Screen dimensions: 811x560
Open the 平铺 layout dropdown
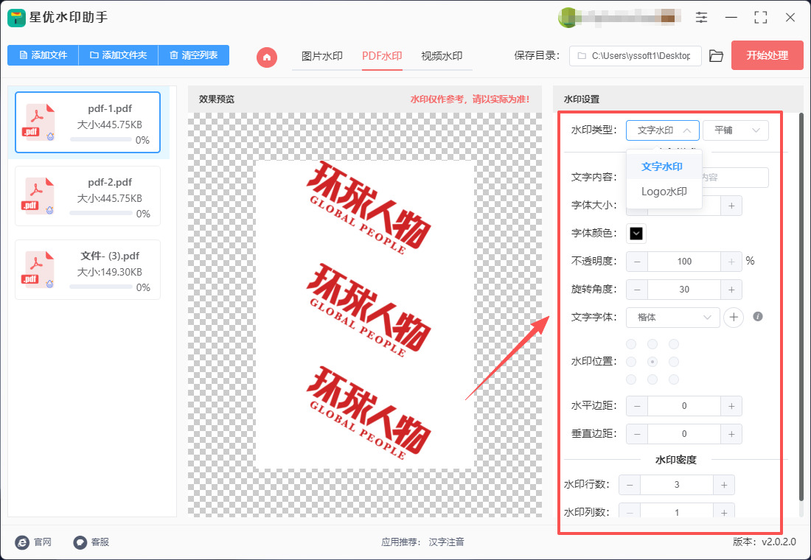point(736,130)
